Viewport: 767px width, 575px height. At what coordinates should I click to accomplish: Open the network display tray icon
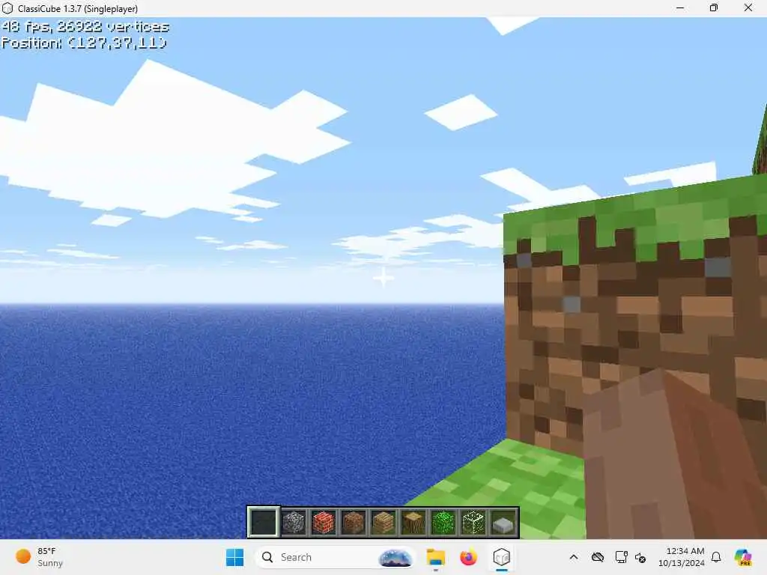click(621, 557)
